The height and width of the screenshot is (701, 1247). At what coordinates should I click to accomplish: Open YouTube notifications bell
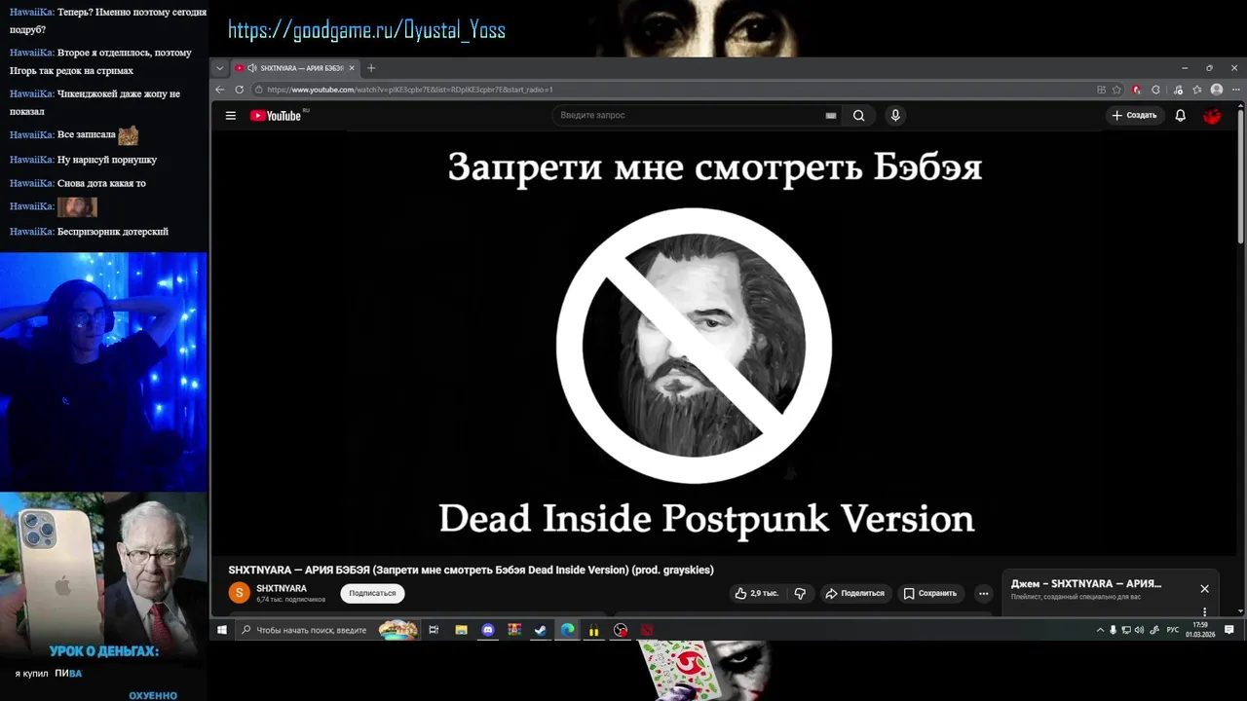(1180, 115)
